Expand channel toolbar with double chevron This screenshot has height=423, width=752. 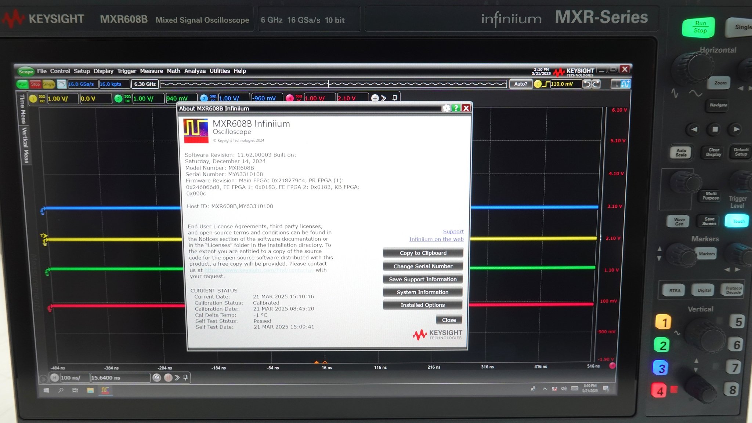tap(384, 98)
